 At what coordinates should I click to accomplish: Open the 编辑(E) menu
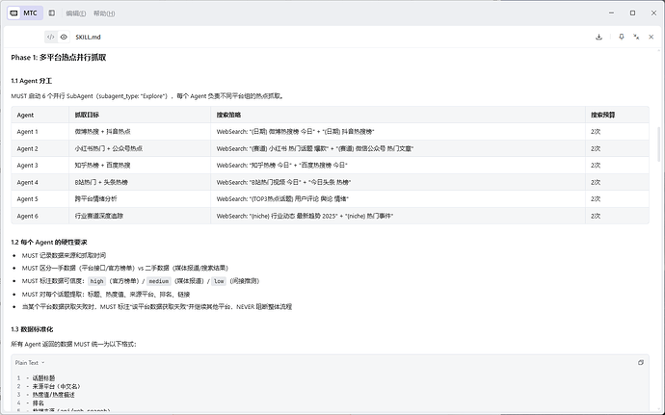(76, 13)
